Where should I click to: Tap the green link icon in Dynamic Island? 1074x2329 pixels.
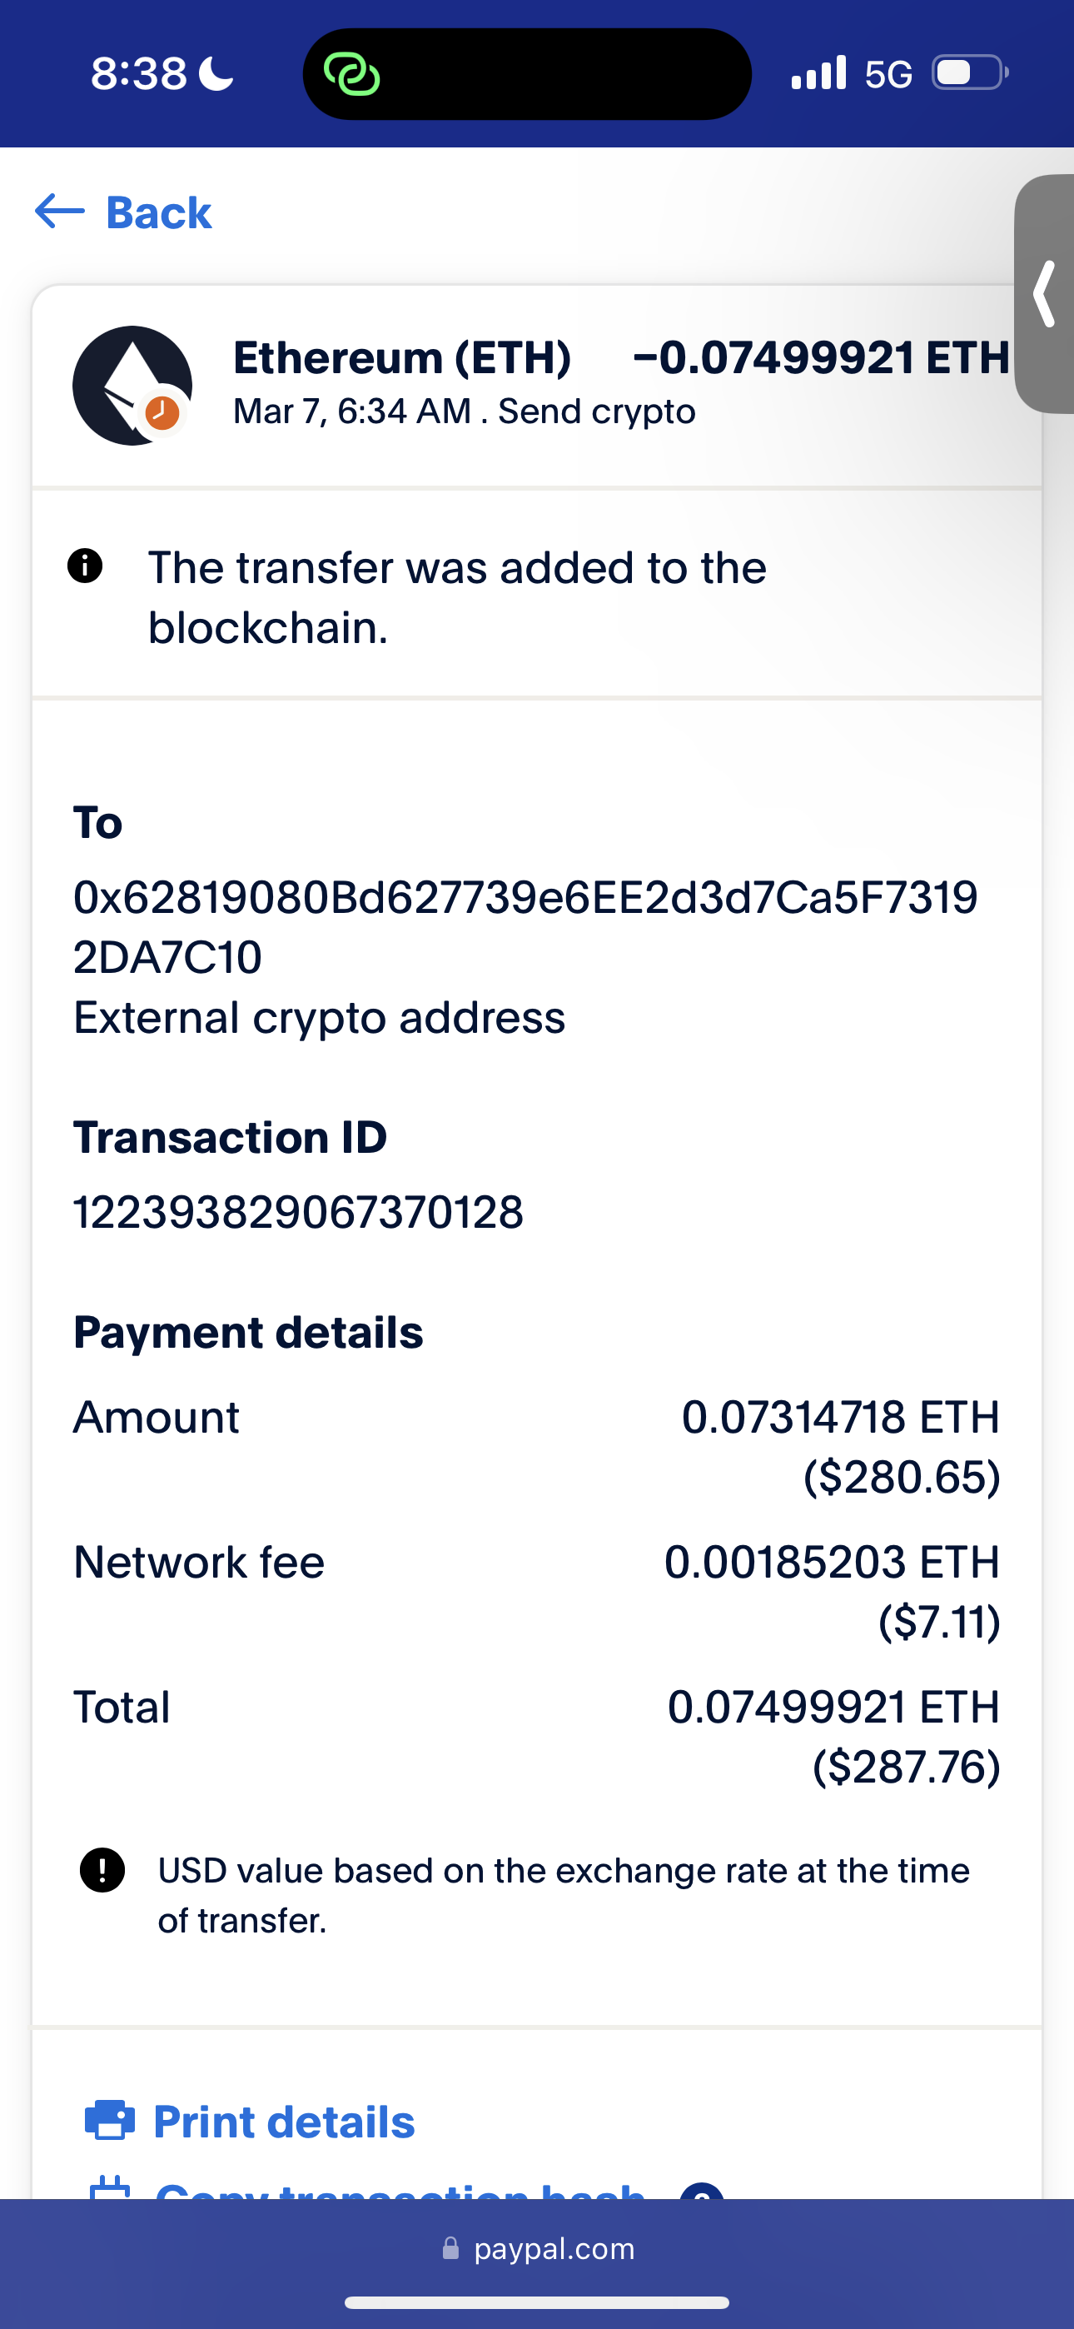point(351,73)
